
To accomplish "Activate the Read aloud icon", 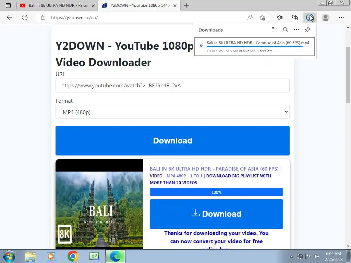I will coord(250,17).
